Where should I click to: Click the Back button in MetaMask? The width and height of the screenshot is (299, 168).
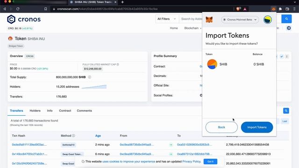pyautogui.click(x=221, y=127)
